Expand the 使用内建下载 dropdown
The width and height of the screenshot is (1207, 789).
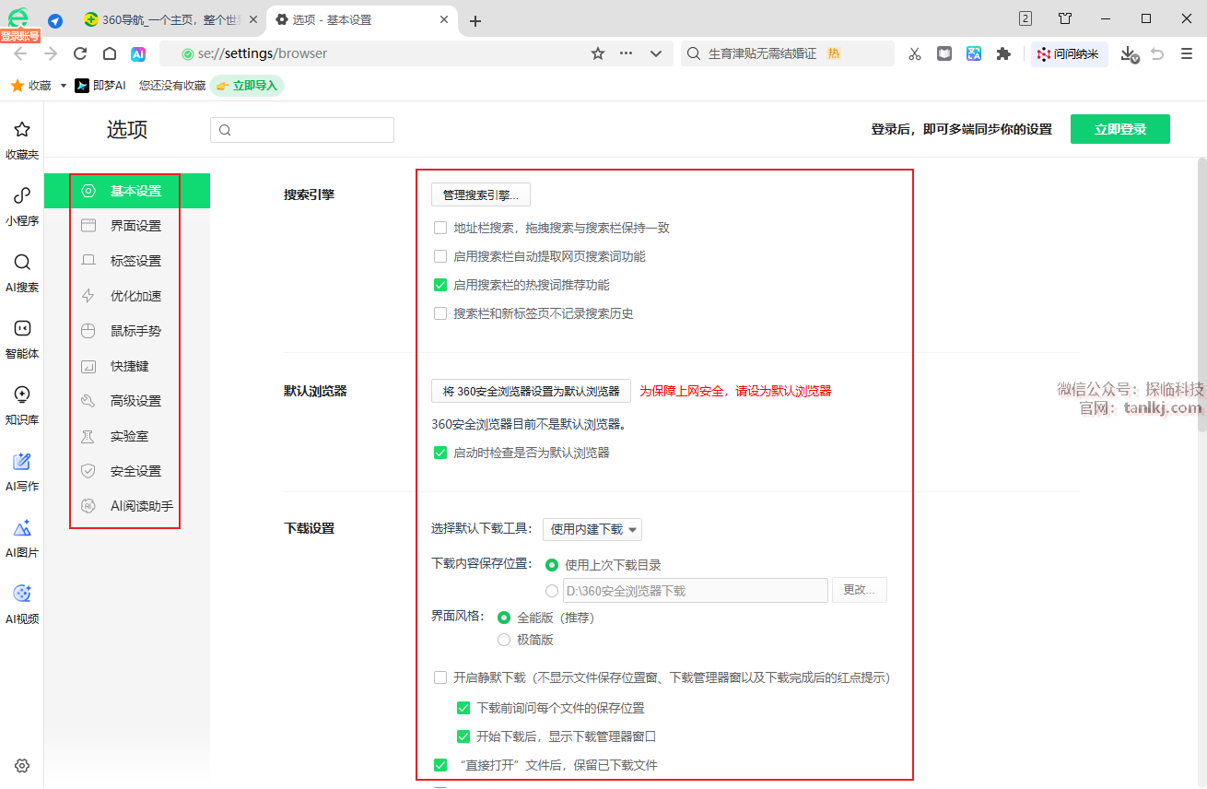[x=592, y=529]
